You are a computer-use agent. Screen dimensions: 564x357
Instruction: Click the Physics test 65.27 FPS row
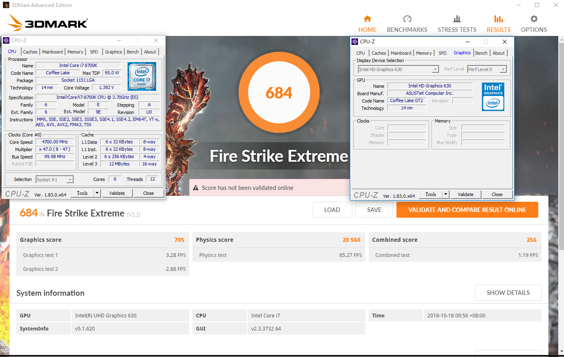click(x=279, y=255)
